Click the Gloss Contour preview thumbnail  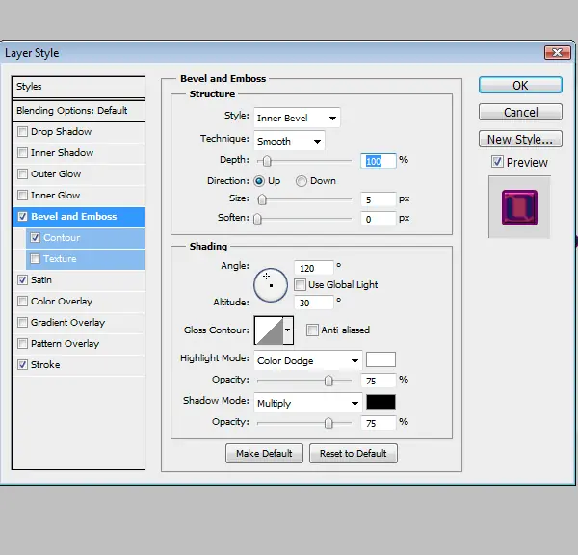pos(269,330)
